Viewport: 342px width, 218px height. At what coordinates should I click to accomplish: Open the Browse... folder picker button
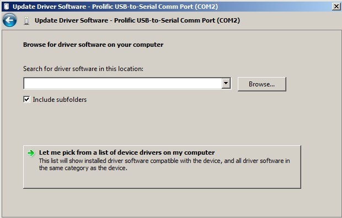click(261, 84)
